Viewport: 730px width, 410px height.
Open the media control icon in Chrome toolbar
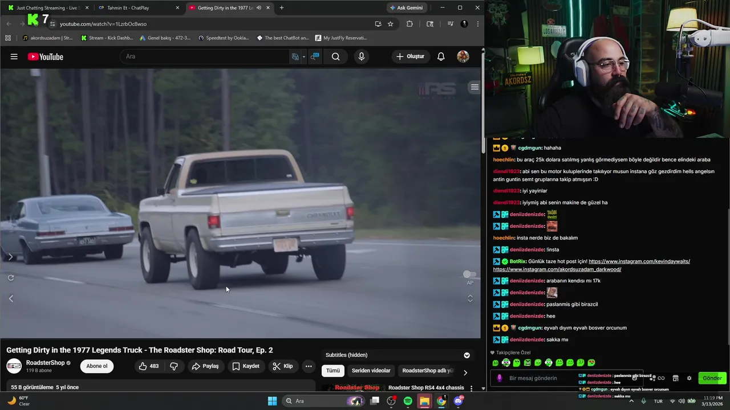pyautogui.click(x=451, y=24)
